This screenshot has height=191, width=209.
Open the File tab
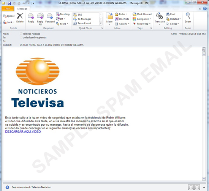(x=8, y=9)
